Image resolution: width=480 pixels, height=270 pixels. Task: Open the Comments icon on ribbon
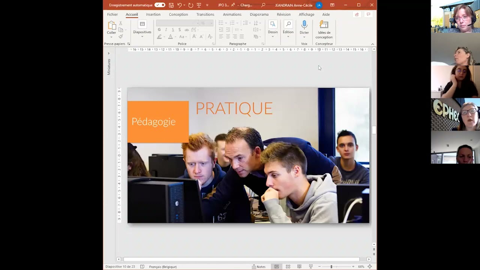click(368, 14)
